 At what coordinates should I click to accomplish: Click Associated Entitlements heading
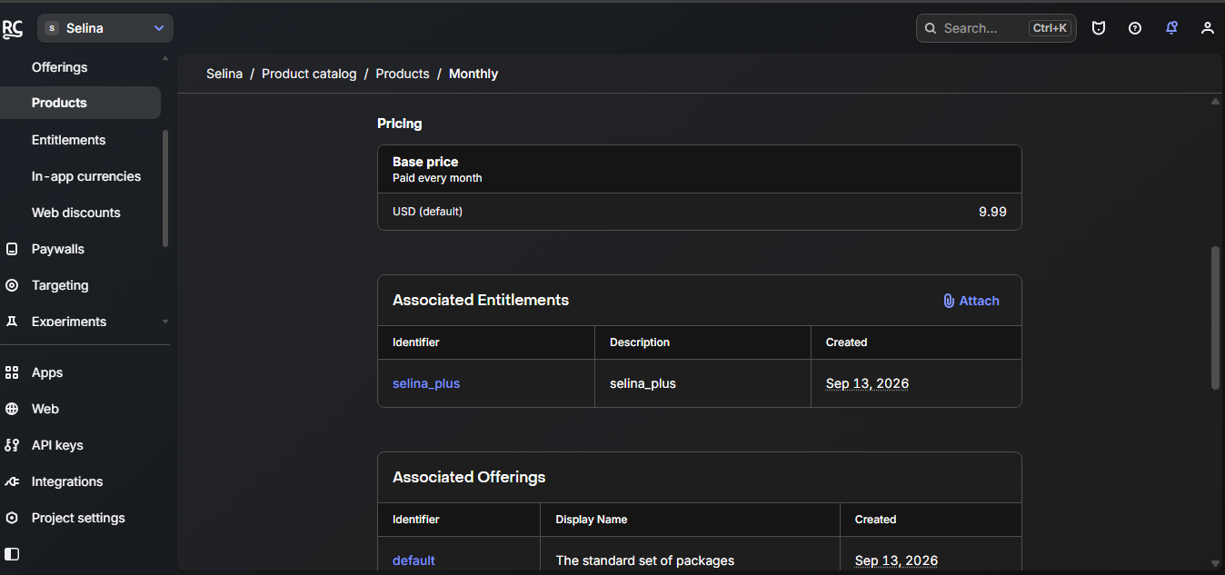[x=481, y=300]
